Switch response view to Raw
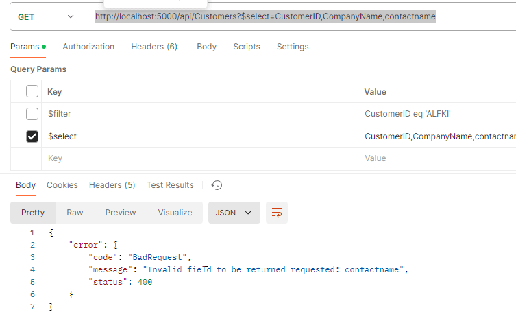The height and width of the screenshot is (336, 516). pyautogui.click(x=75, y=213)
